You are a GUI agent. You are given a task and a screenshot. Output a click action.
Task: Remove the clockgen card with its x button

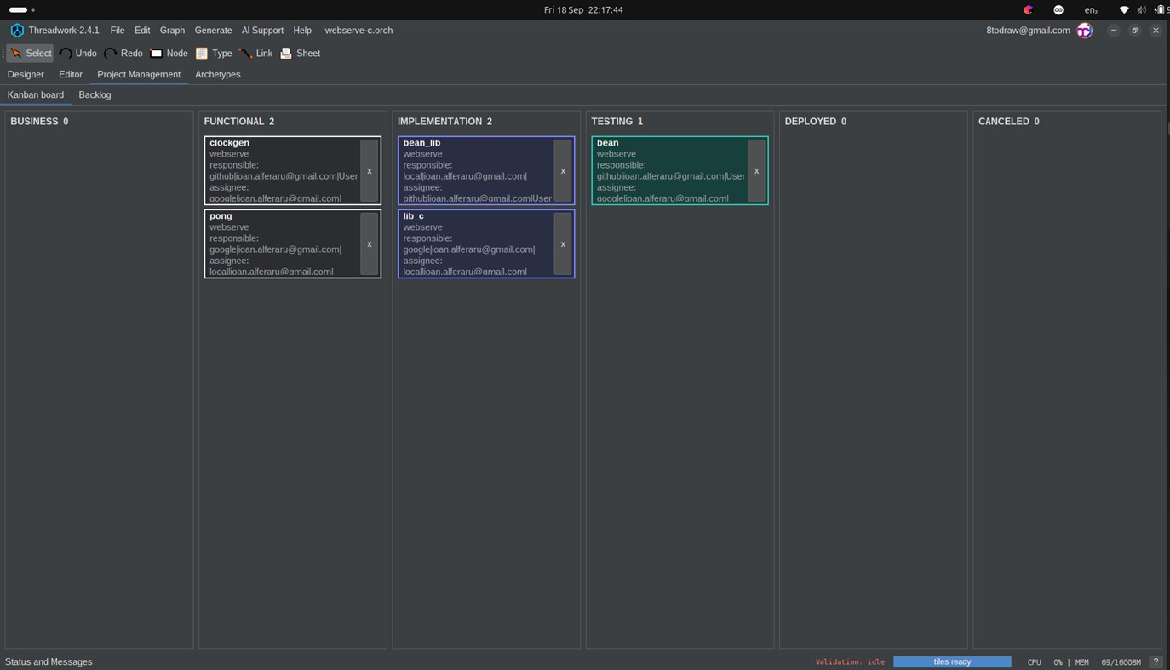pos(369,171)
